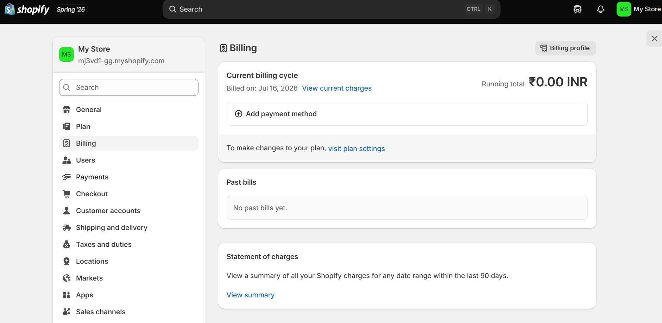
Task: Click the No past bills yet message
Action: pyautogui.click(x=260, y=208)
